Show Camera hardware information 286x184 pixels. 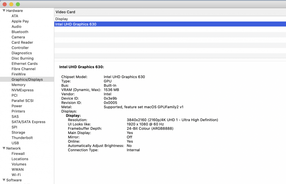tap(18, 37)
